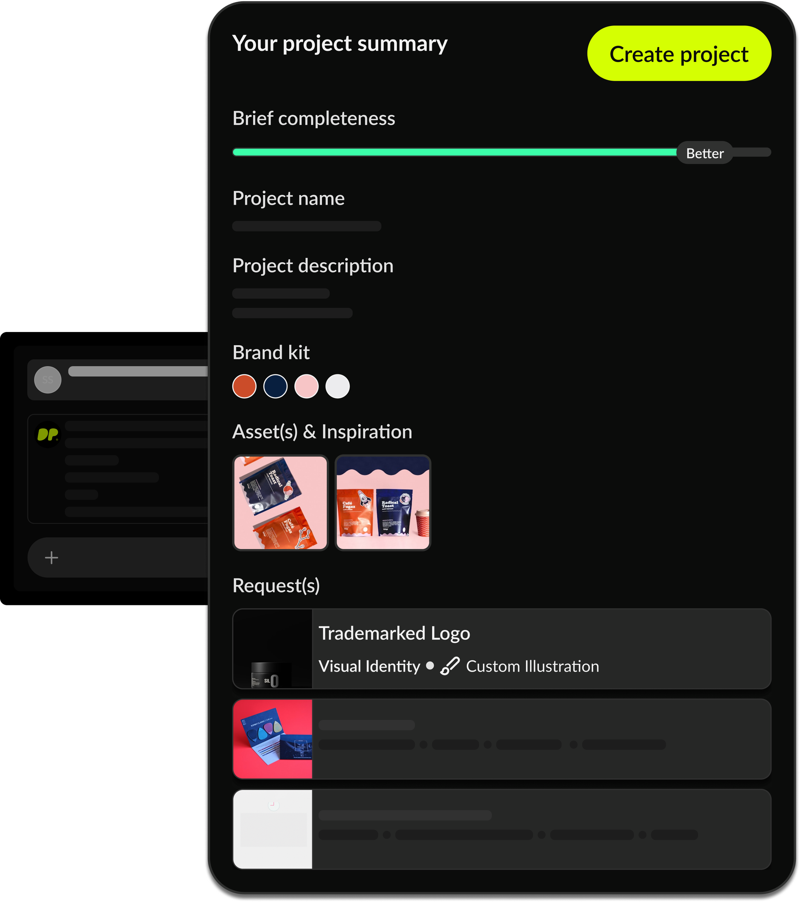Viewport: 800px width, 902px height.
Task: Open the Trademarked Logo request
Action: 502,648
